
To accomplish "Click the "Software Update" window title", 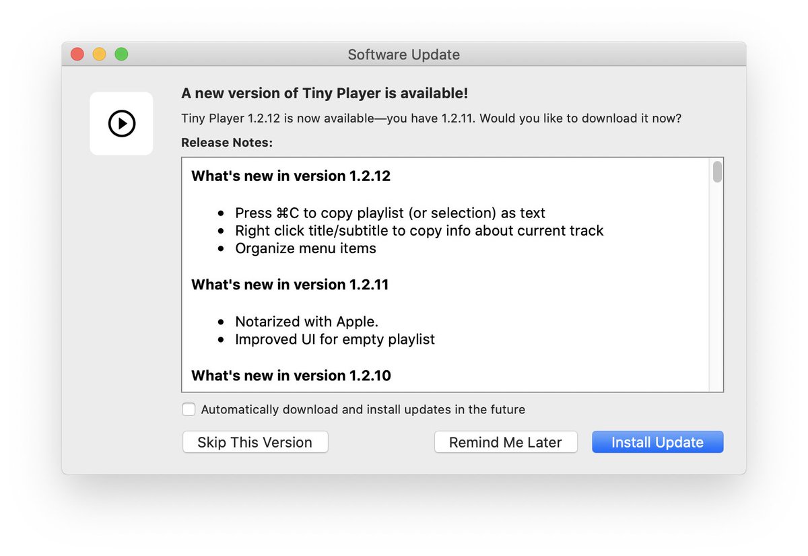I will click(404, 55).
